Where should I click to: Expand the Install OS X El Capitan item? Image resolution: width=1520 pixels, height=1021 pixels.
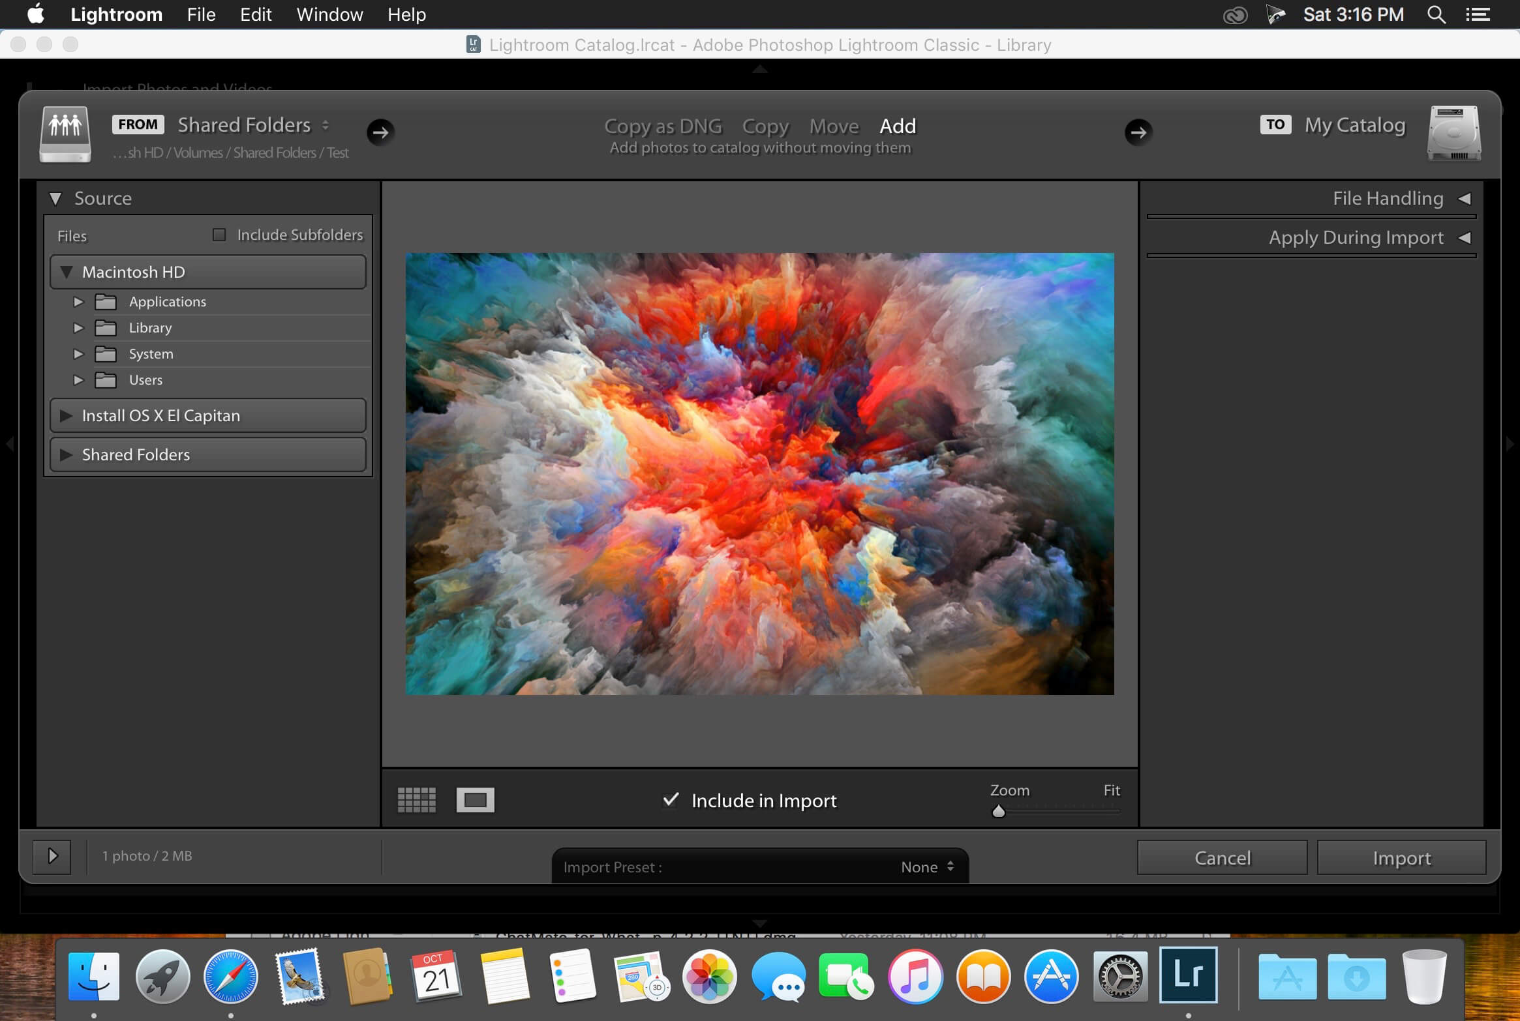[x=64, y=416]
